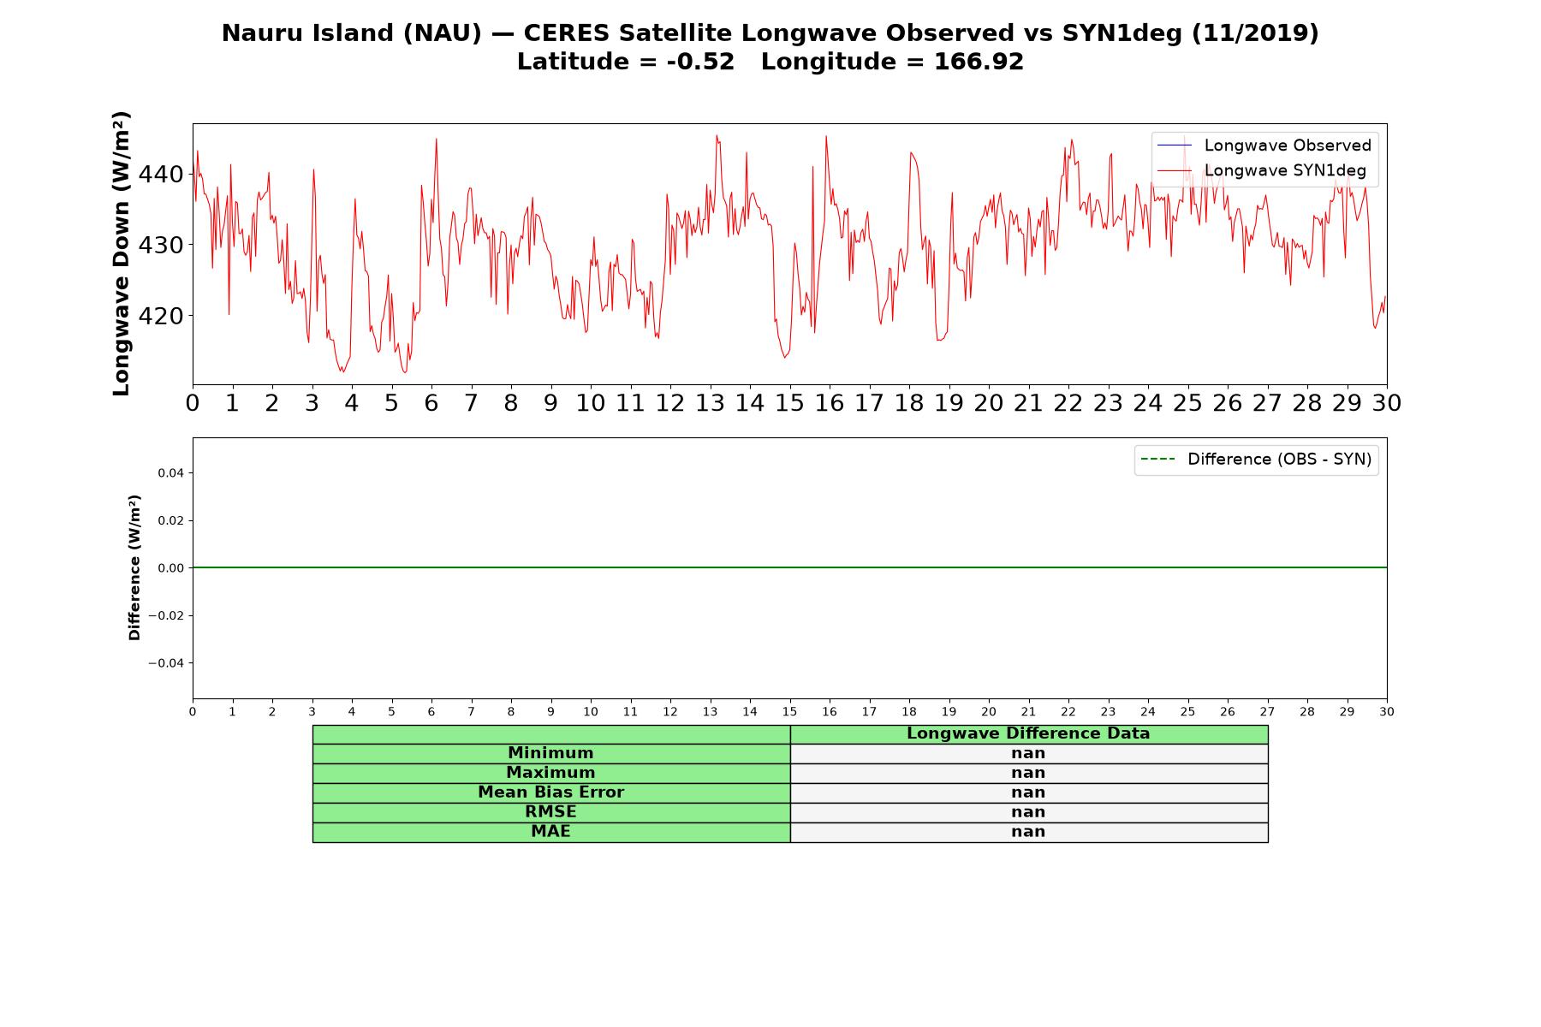Click the red SYN1deg legend line swatch
The image size is (1541, 1027).
tap(1175, 171)
